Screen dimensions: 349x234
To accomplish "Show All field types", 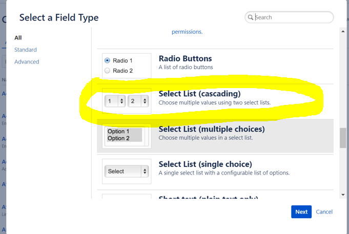I will [x=18, y=38].
